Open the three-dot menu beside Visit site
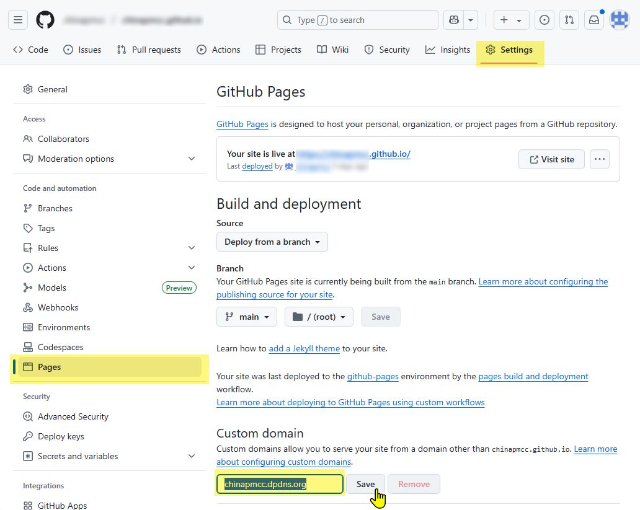The width and height of the screenshot is (640, 510). pyautogui.click(x=599, y=159)
